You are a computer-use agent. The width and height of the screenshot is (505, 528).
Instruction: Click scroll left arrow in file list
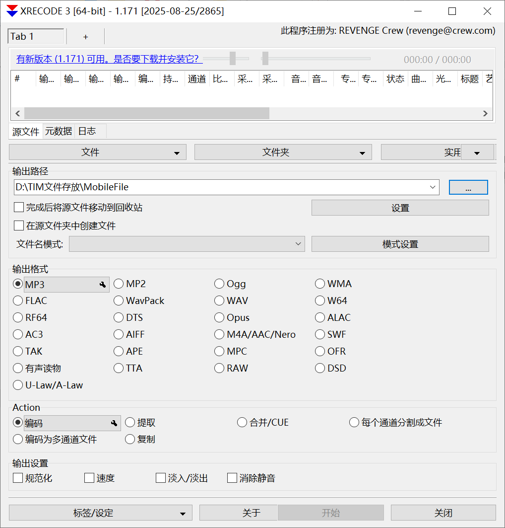click(18, 113)
